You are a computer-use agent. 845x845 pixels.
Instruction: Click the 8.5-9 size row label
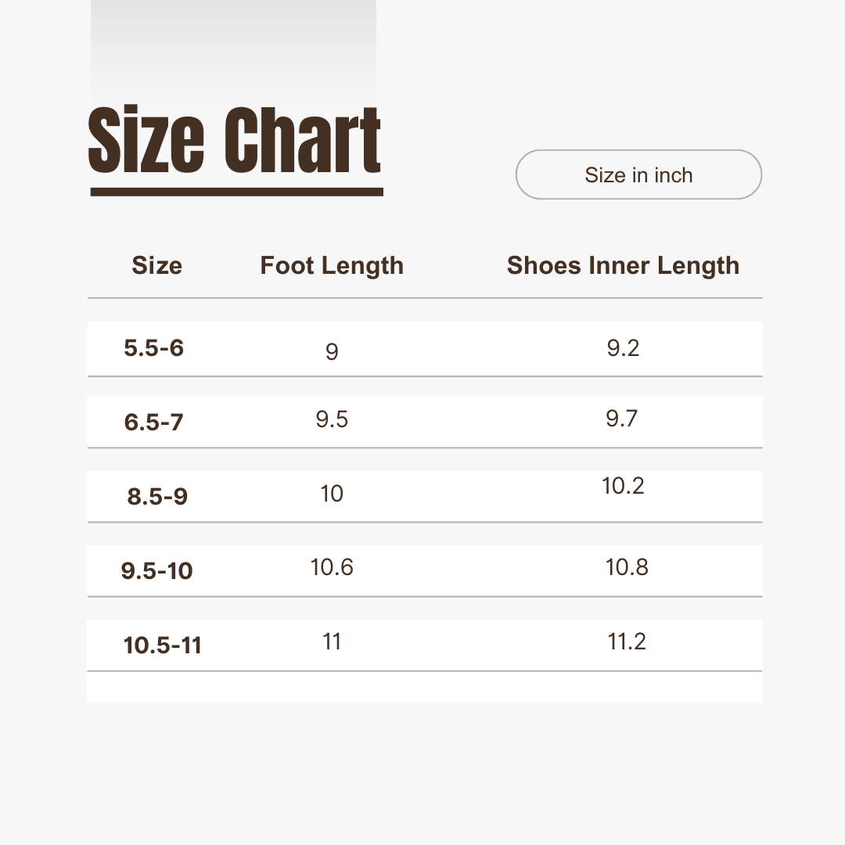click(157, 497)
